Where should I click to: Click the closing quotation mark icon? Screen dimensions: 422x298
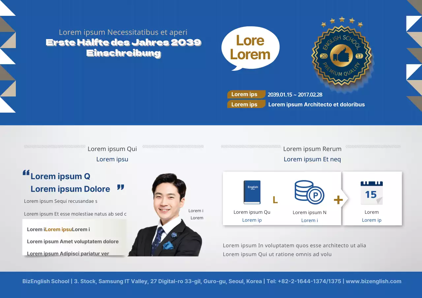121,187
